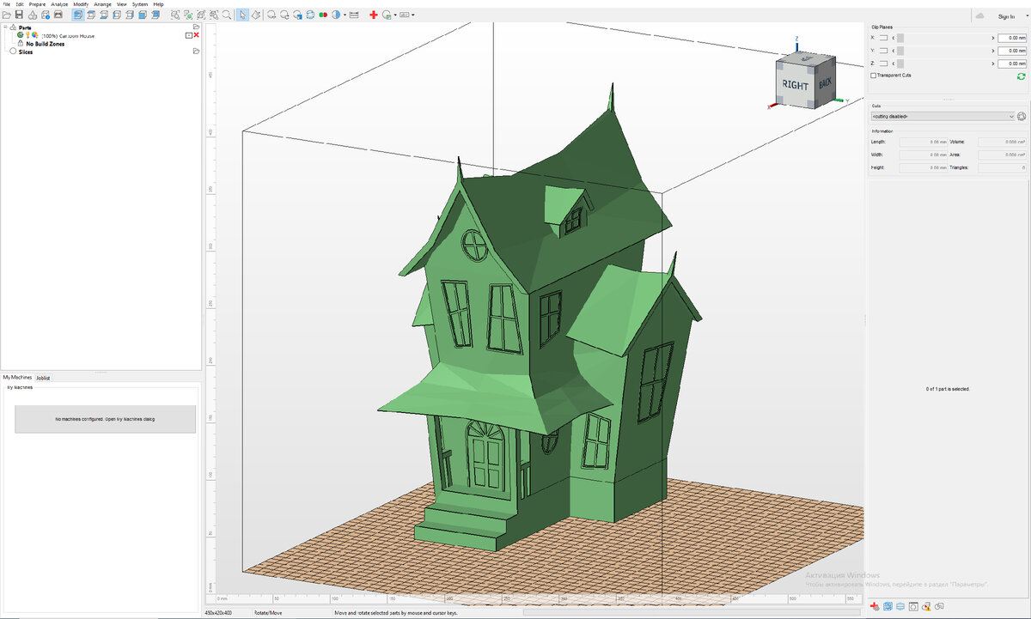The image size is (1031, 619).
Task: Click the globe icon beside Cuts dropdown
Action: (1022, 116)
